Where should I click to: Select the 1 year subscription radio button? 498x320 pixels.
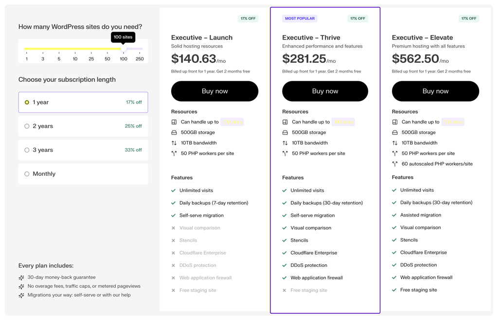click(27, 102)
